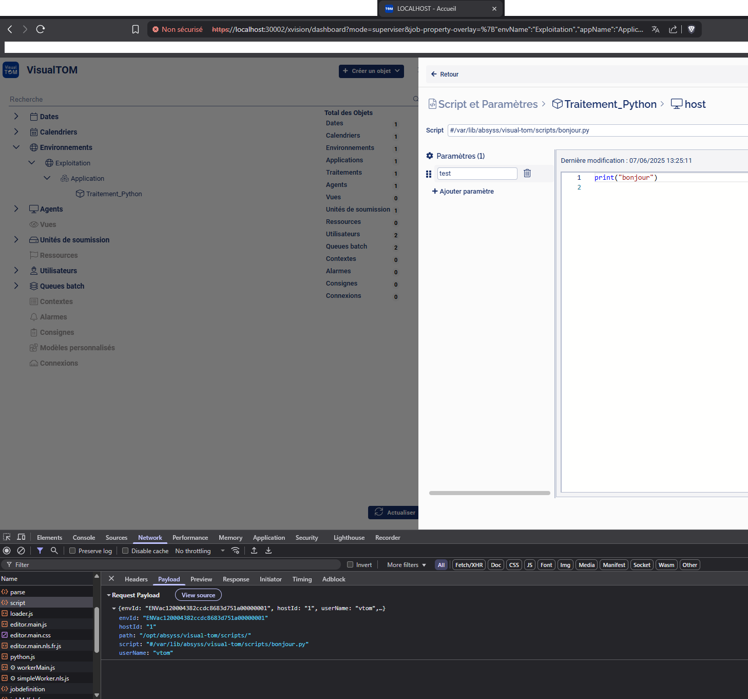Reload the page with browser refresh icon

[41, 29]
